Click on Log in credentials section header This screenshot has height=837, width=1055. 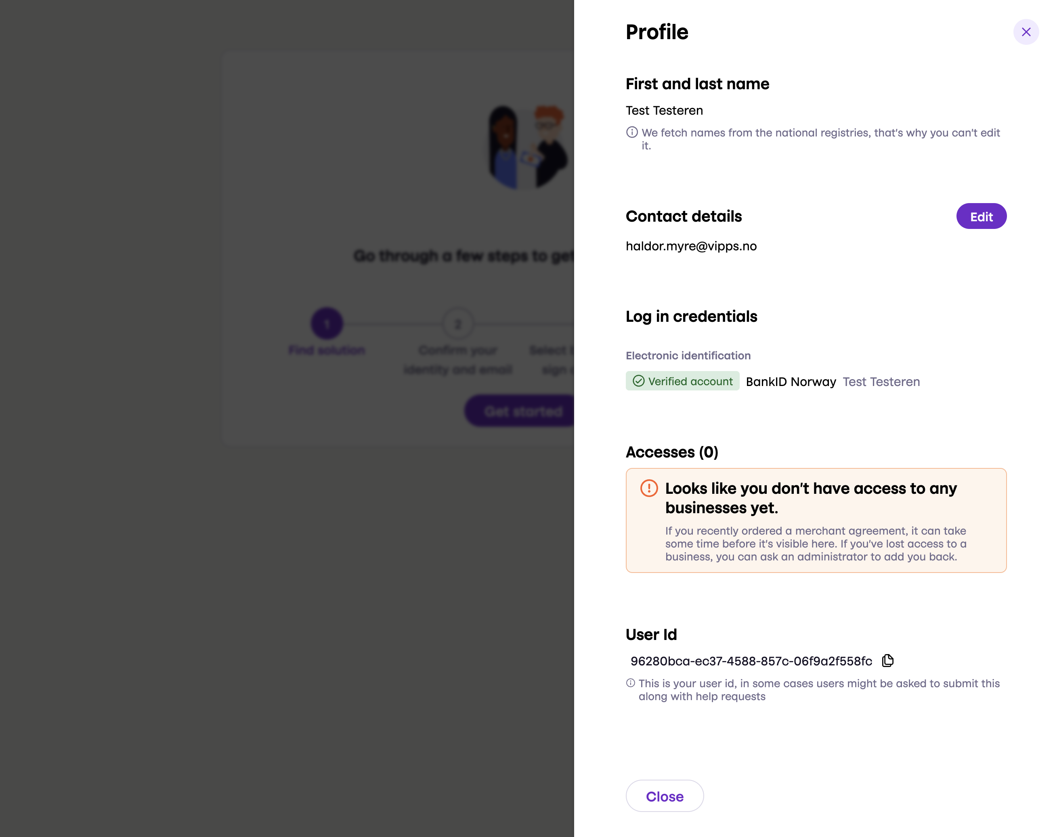(691, 316)
